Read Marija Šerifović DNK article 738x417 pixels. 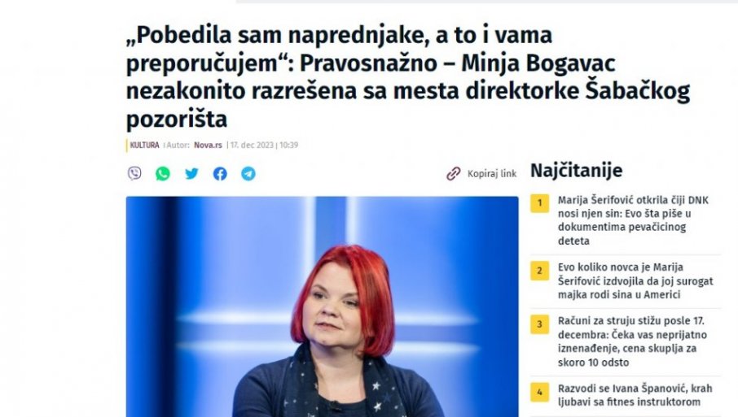point(633,220)
